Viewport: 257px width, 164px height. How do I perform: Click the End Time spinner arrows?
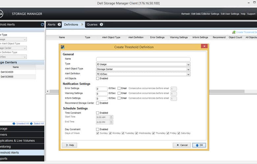111,122
